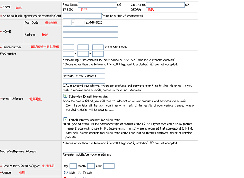The image size is (244, 178).
Task: Click the 'Must be within 23 characters' note
Action: pyautogui.click(x=122, y=16)
